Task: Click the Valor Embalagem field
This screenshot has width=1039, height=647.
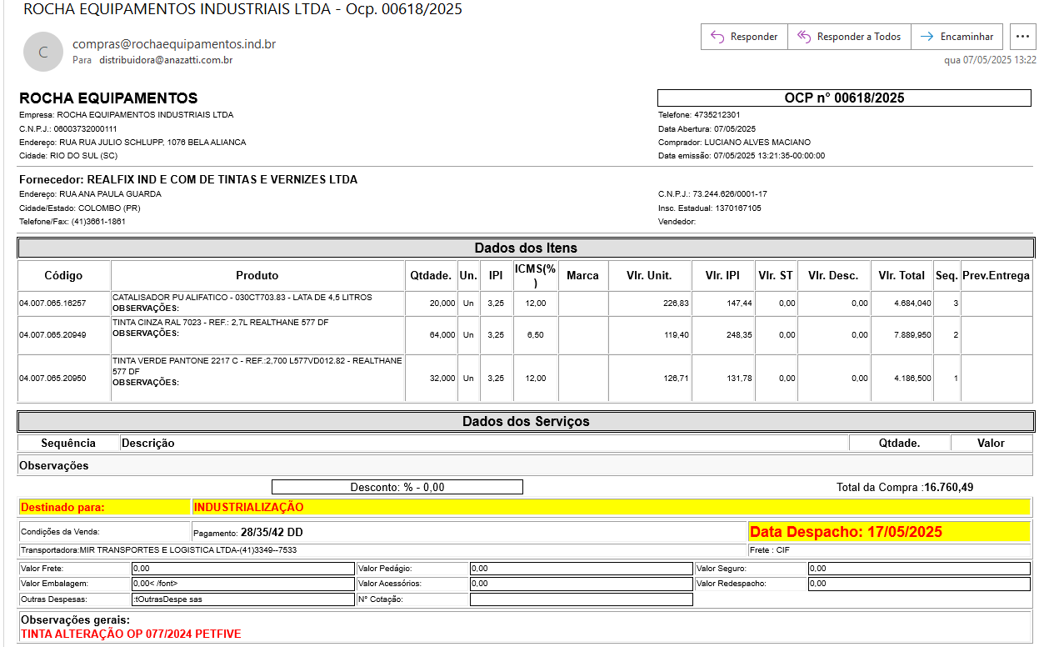Action: click(242, 584)
